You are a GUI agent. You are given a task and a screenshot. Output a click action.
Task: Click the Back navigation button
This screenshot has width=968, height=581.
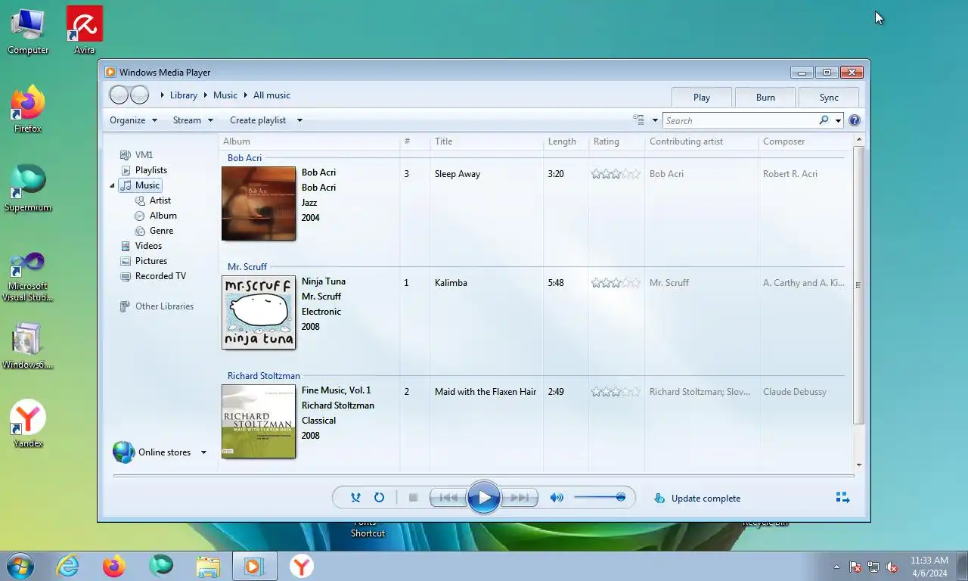pyautogui.click(x=119, y=95)
